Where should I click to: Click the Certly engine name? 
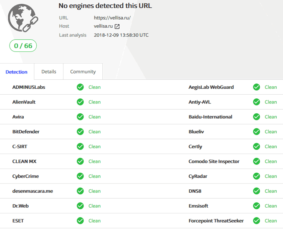pos(195,147)
